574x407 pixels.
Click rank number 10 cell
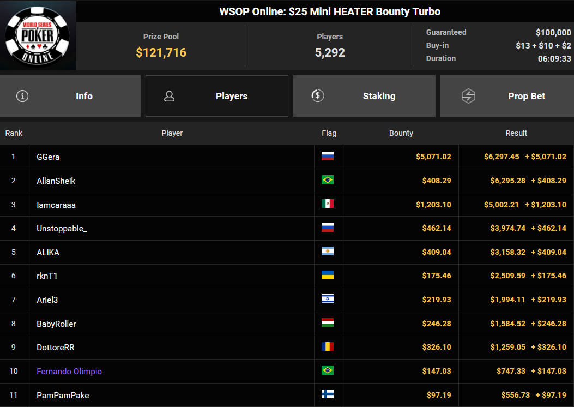14,371
